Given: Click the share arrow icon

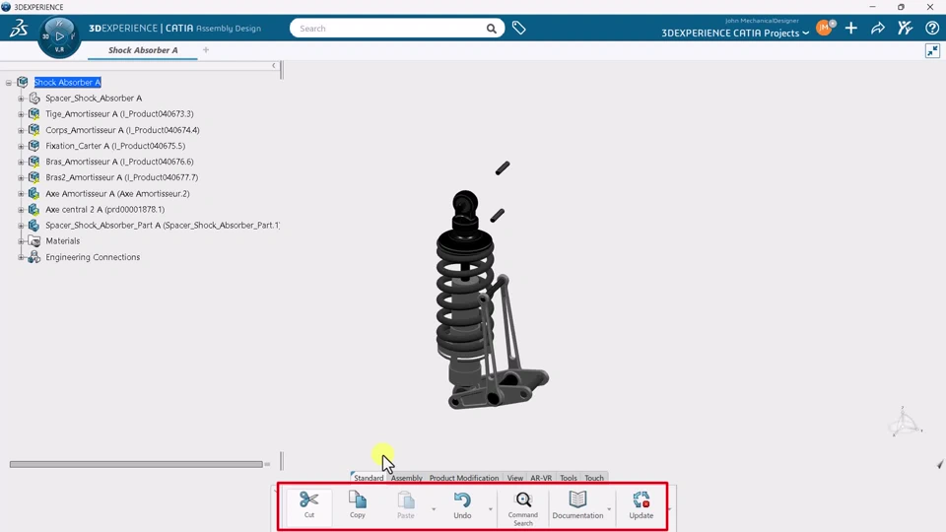Looking at the screenshot, I should click(x=878, y=28).
